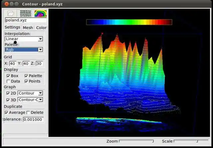
Task: Open the Interpolation Linear dropdown
Action: (x=24, y=39)
